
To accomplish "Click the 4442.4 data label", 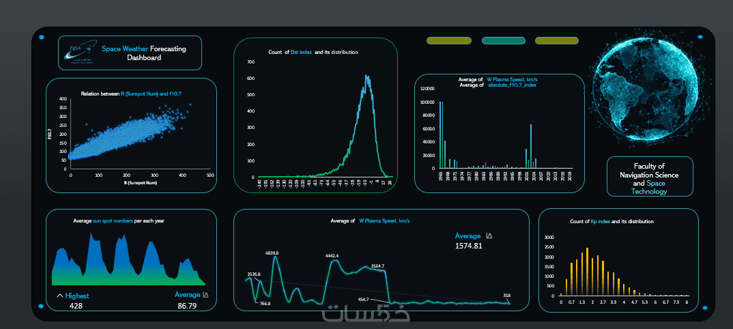I will (332, 256).
